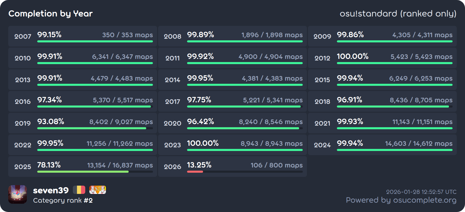
Task: Select the 2012 100.00% percentage
Action: point(352,56)
